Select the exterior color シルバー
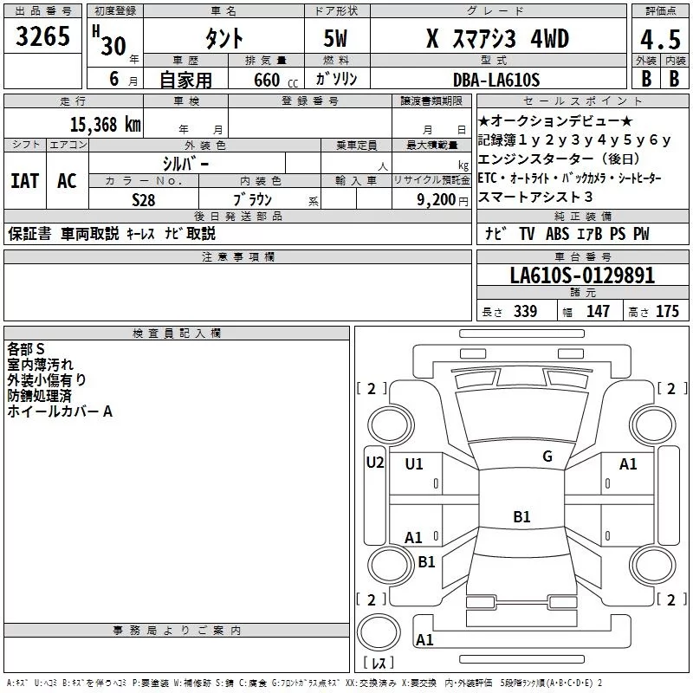 tap(185, 164)
